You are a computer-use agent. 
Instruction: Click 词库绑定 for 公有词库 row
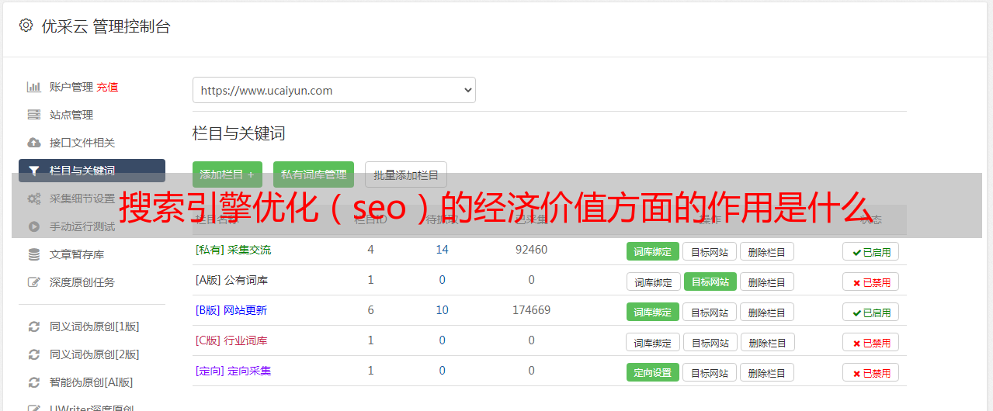pyautogui.click(x=654, y=281)
